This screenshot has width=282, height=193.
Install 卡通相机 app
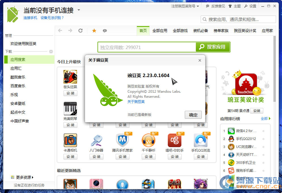[x=70, y=157]
